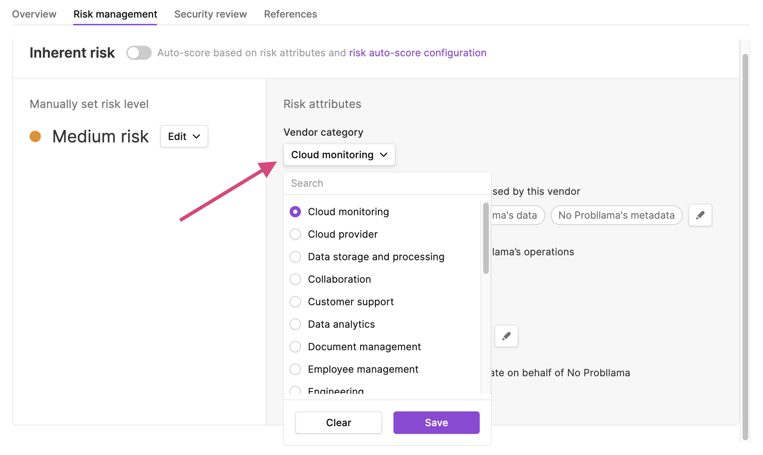Click the "Vendor category" label

pyautogui.click(x=323, y=132)
